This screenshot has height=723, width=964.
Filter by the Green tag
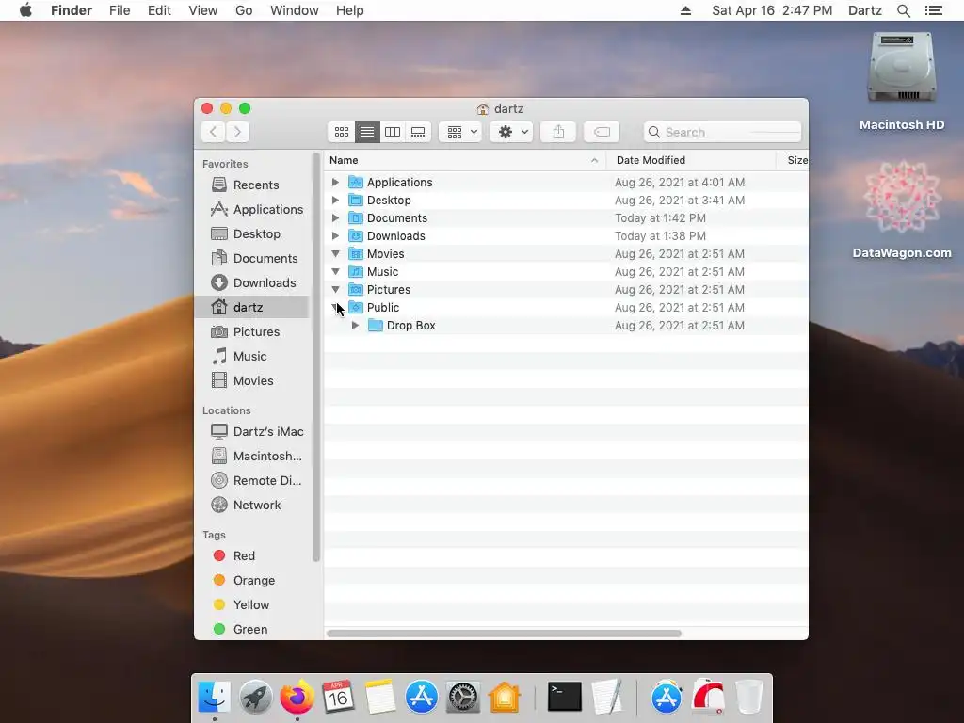click(x=252, y=630)
